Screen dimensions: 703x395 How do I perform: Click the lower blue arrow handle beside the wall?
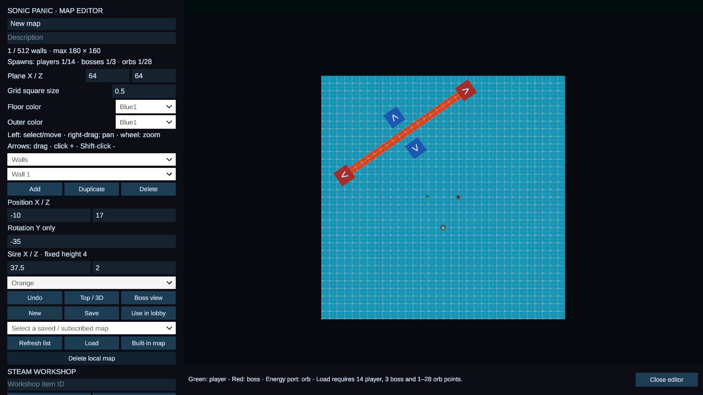[416, 148]
